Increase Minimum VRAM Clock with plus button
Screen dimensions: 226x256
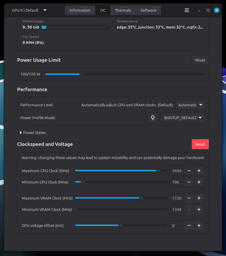coord(199,209)
